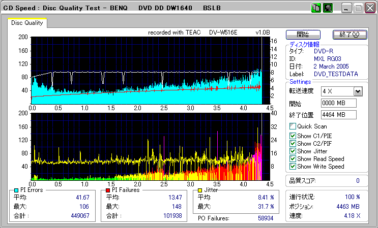The height and width of the screenshot is (228, 378).
Task: Toggle Show Read Speed checkbox
Action: [293, 159]
